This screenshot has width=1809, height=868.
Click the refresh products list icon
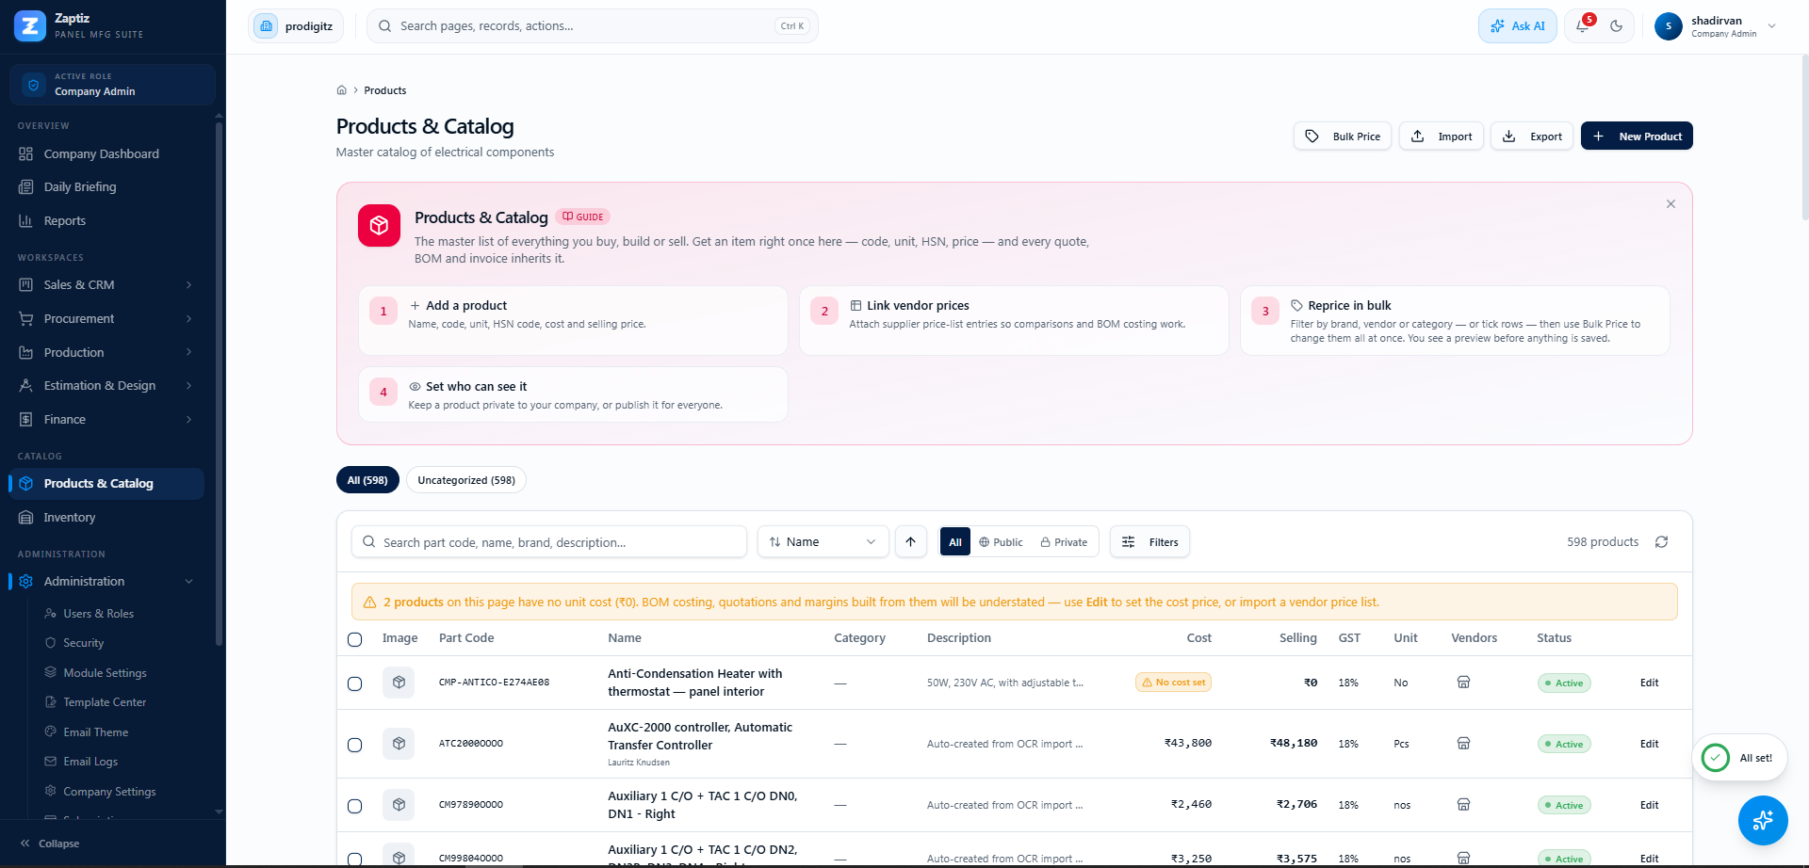click(1662, 542)
